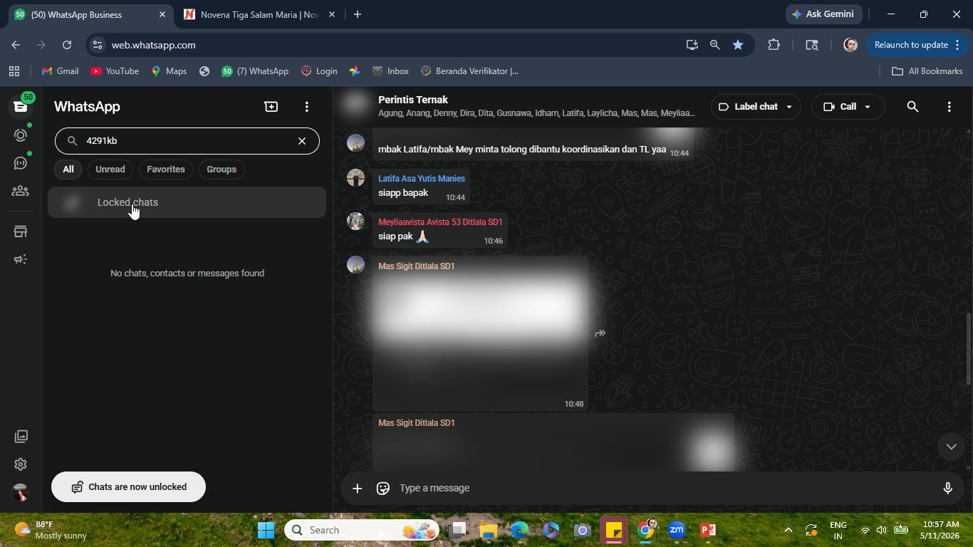Open the Maps bookmark
The image size is (973, 547).
(x=169, y=71)
